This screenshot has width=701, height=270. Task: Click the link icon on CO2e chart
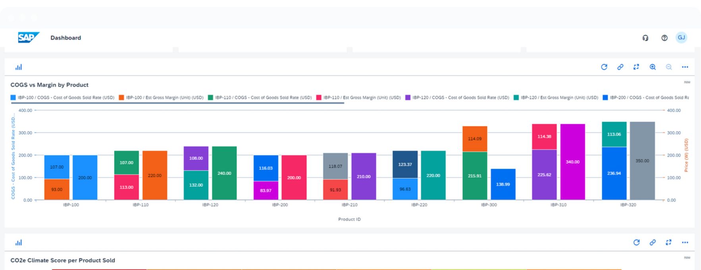653,242
